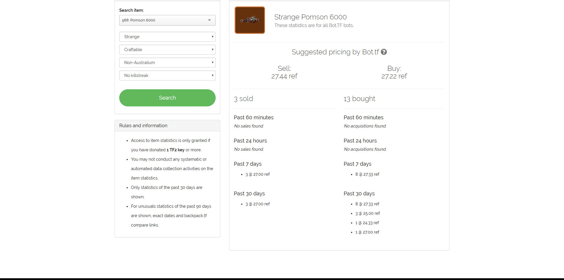The image size is (564, 280).
Task: Open the No killstreak dropdown
Action: point(167,76)
